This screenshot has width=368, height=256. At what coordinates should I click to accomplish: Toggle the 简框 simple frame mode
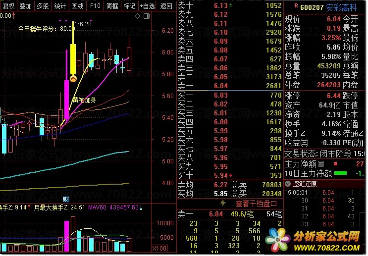(112, 6)
